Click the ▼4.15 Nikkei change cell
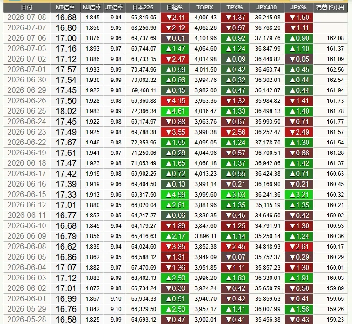Viewport: 352px width, 324px height. point(175,101)
